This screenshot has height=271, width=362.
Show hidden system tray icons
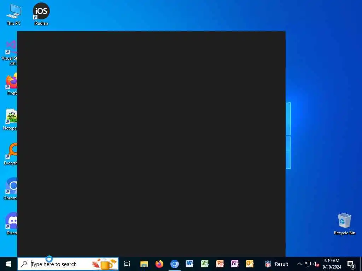(x=299, y=264)
